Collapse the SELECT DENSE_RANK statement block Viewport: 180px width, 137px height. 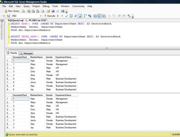point(9,37)
